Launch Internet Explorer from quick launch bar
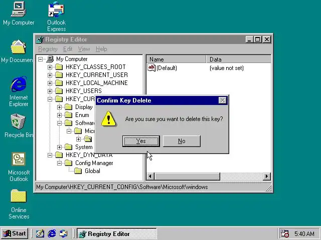The height and width of the screenshot is (240, 321). (52, 233)
